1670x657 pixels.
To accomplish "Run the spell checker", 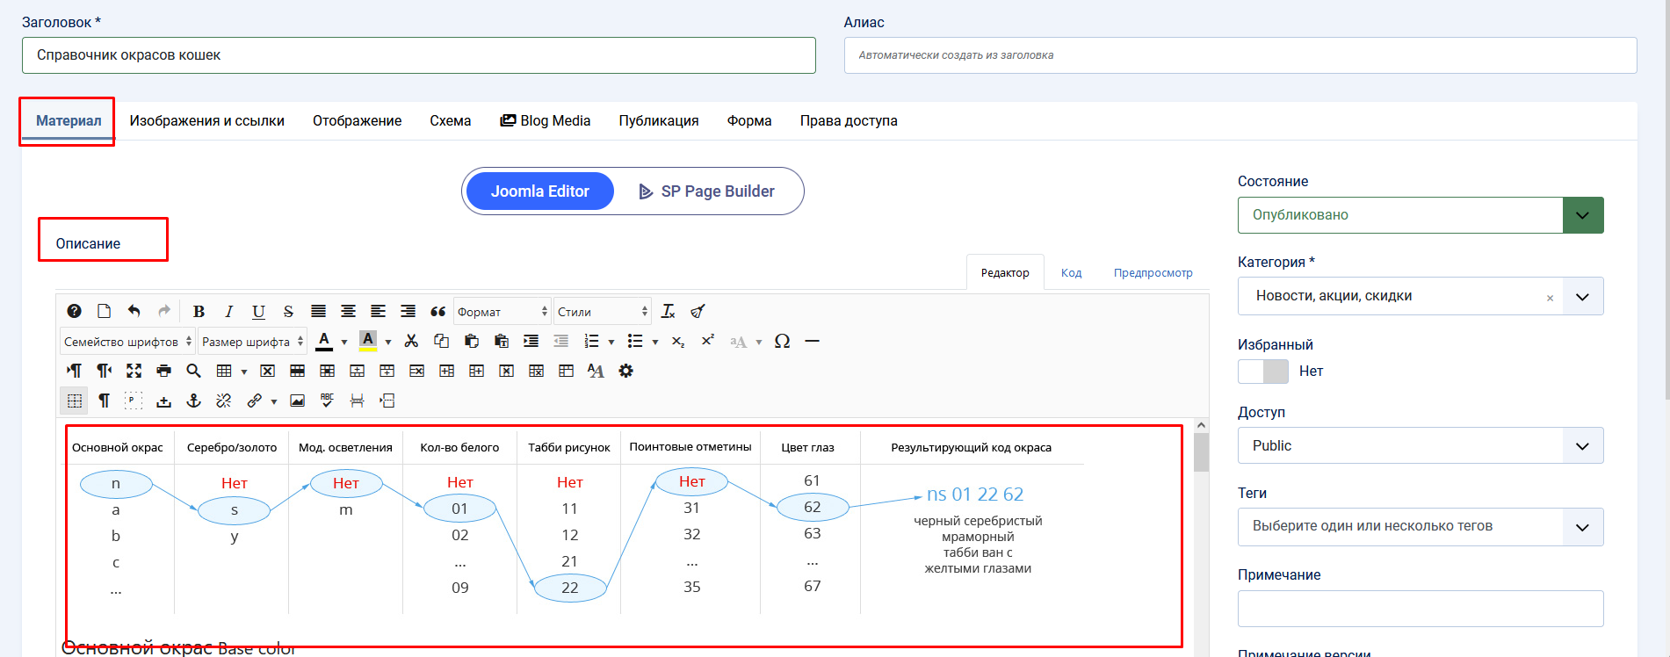I will [x=327, y=401].
